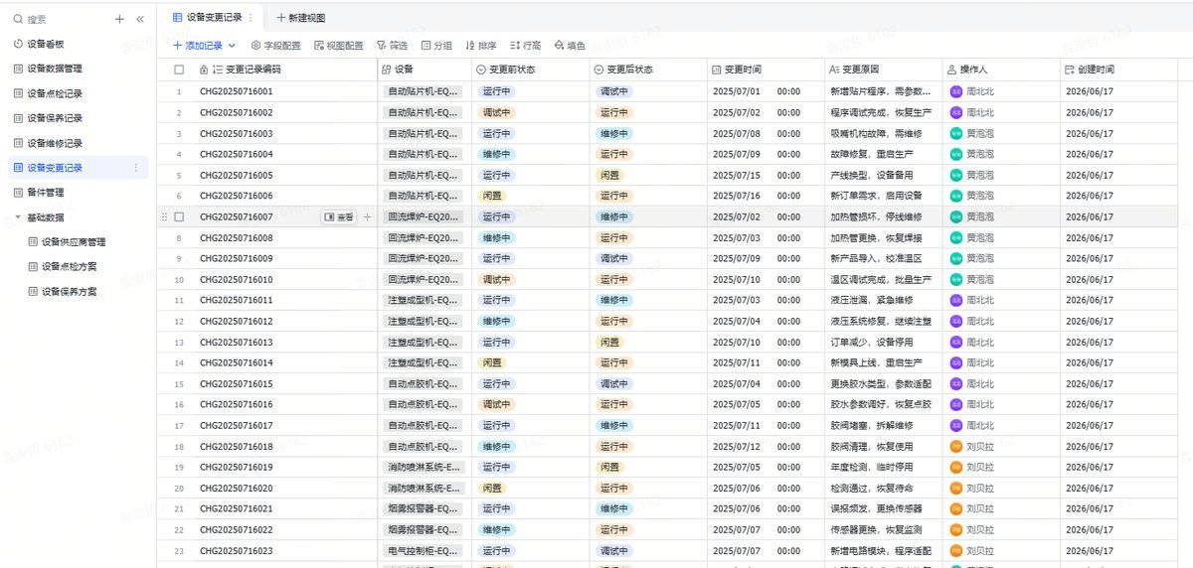
Task: Open 设备保养记录 in the sidebar
Action: click(55, 118)
